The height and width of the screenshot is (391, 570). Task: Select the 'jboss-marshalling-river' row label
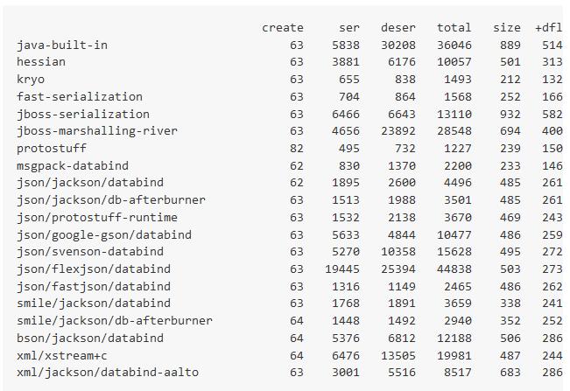[x=97, y=130]
